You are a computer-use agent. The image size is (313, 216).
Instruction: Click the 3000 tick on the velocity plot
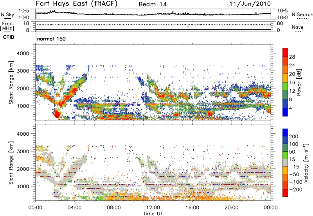(23, 151)
